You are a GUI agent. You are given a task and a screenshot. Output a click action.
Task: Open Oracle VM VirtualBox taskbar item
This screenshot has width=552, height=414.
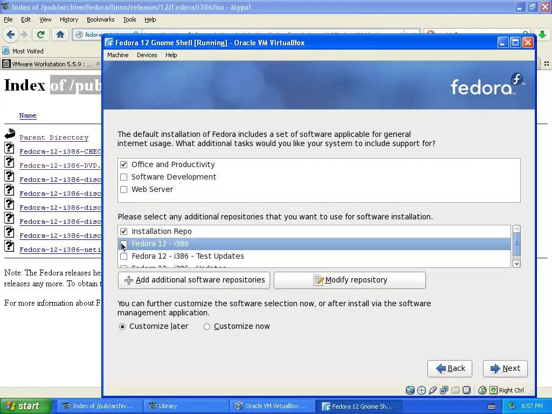pyautogui.click(x=271, y=406)
